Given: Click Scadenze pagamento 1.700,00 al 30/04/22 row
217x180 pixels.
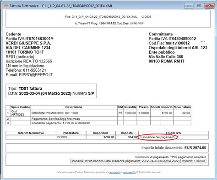Looking at the screenshot, I should click(60, 123).
